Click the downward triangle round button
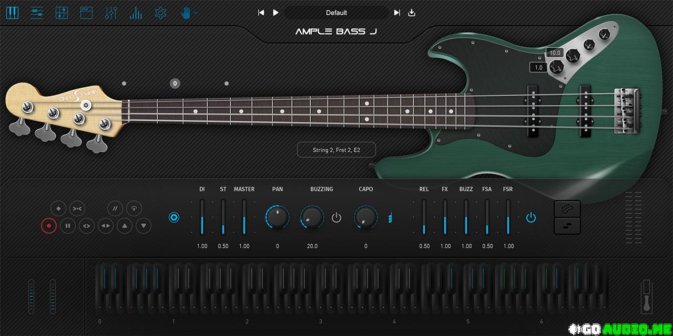 coord(144,226)
